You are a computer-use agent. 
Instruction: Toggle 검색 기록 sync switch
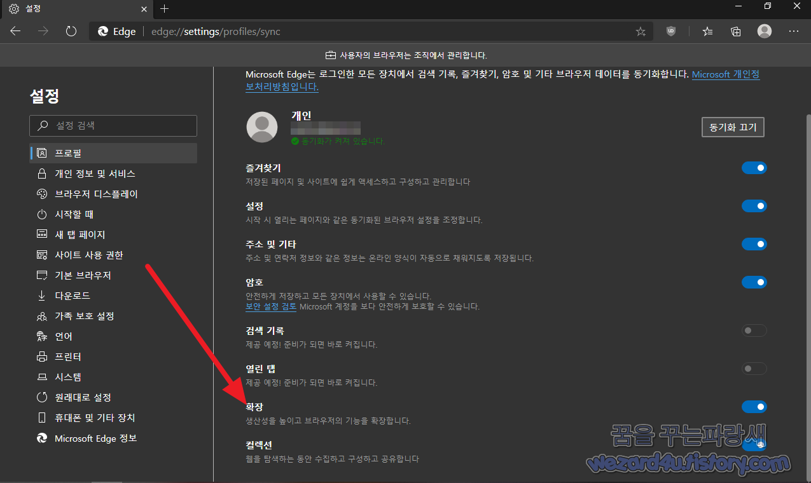(754, 330)
